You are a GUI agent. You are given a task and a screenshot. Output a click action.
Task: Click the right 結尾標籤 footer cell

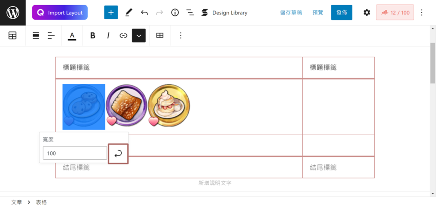click(338, 167)
